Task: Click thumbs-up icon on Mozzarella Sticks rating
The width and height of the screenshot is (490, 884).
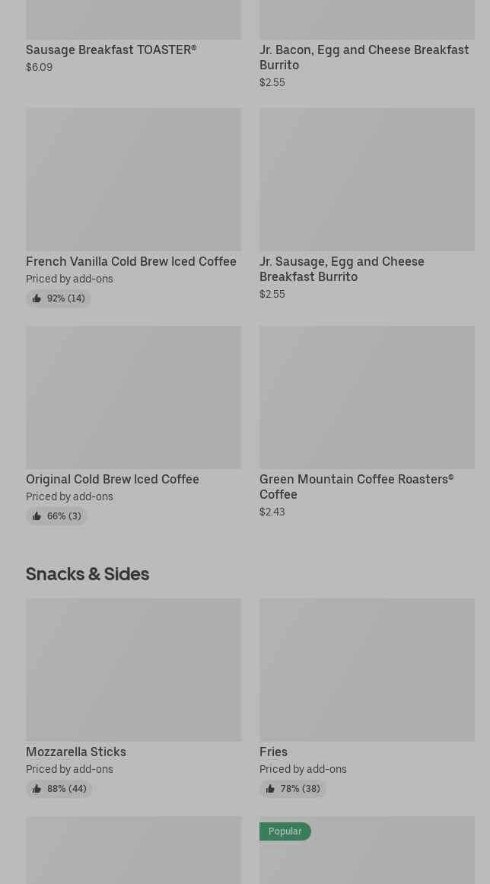Action: 37,789
